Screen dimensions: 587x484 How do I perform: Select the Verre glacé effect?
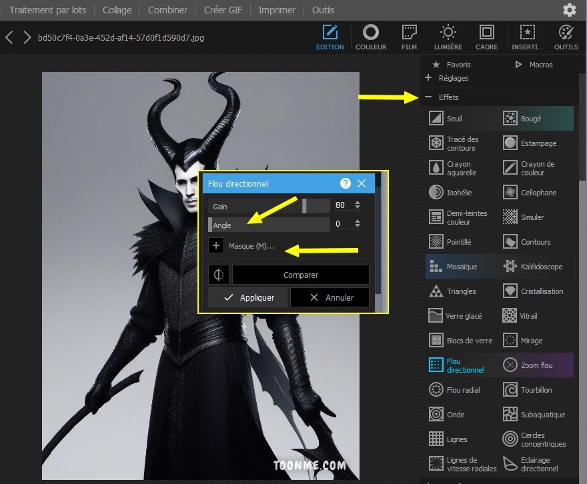click(x=455, y=316)
